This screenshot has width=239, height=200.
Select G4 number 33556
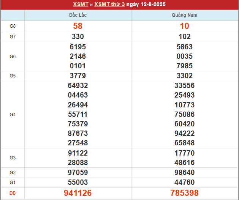pyautogui.click(x=184, y=85)
